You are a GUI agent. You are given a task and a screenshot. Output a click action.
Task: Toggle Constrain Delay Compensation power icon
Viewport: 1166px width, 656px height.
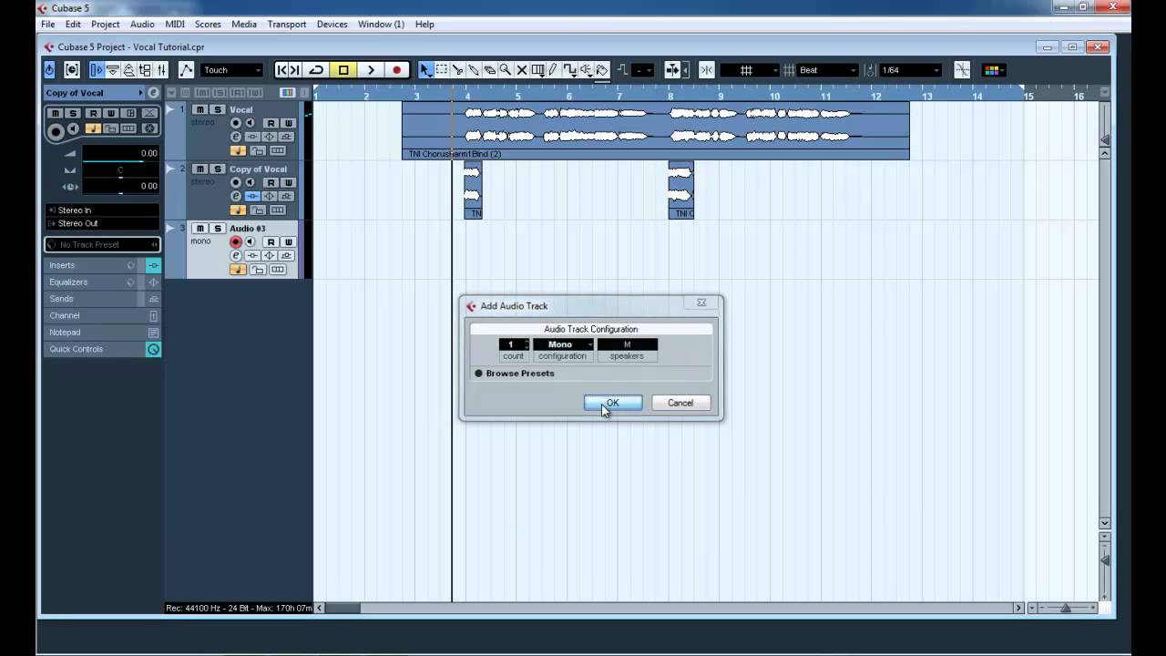coord(49,70)
